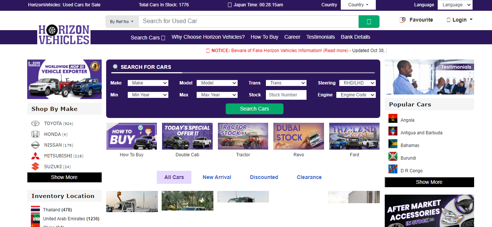The height and width of the screenshot is (227, 492).
Task: Open the Thailand Stock Ford banner
Action: click(354, 136)
